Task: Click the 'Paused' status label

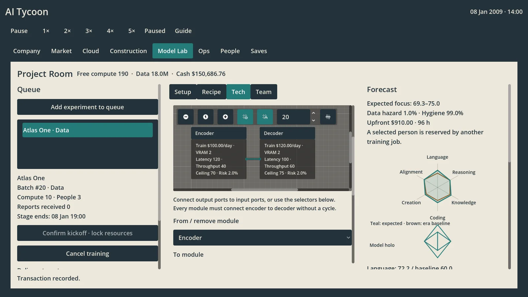Action: (x=155, y=31)
